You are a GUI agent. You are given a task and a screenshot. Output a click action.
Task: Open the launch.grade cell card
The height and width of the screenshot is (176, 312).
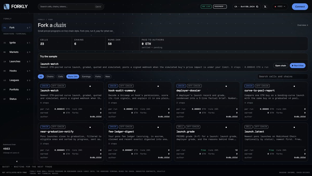[207, 142]
